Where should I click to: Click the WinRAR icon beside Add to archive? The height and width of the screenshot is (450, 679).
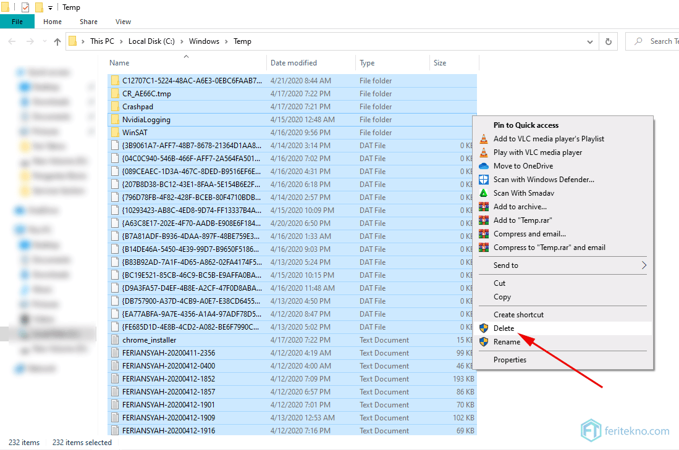click(484, 207)
